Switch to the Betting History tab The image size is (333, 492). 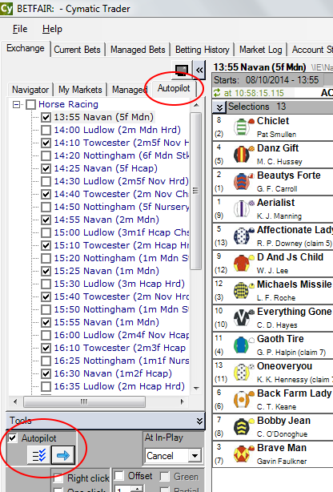pos(203,50)
